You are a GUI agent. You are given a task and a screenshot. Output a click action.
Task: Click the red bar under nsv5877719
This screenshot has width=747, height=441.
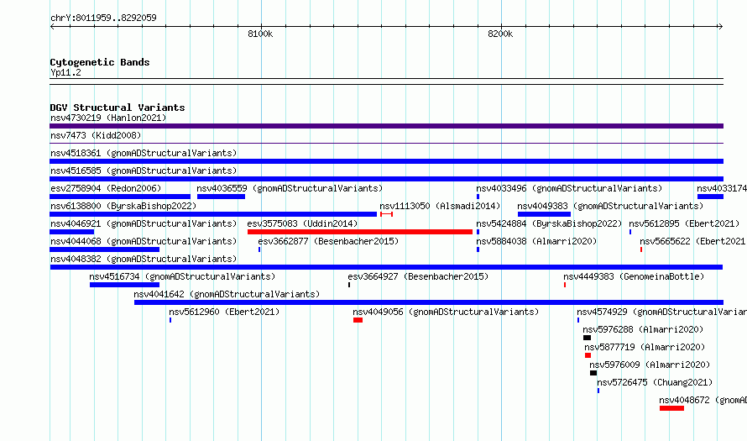click(588, 355)
